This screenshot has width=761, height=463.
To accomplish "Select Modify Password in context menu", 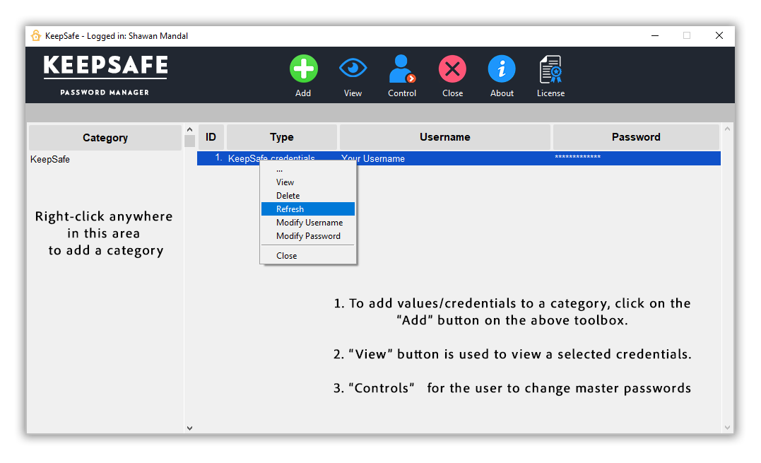I will coord(307,236).
